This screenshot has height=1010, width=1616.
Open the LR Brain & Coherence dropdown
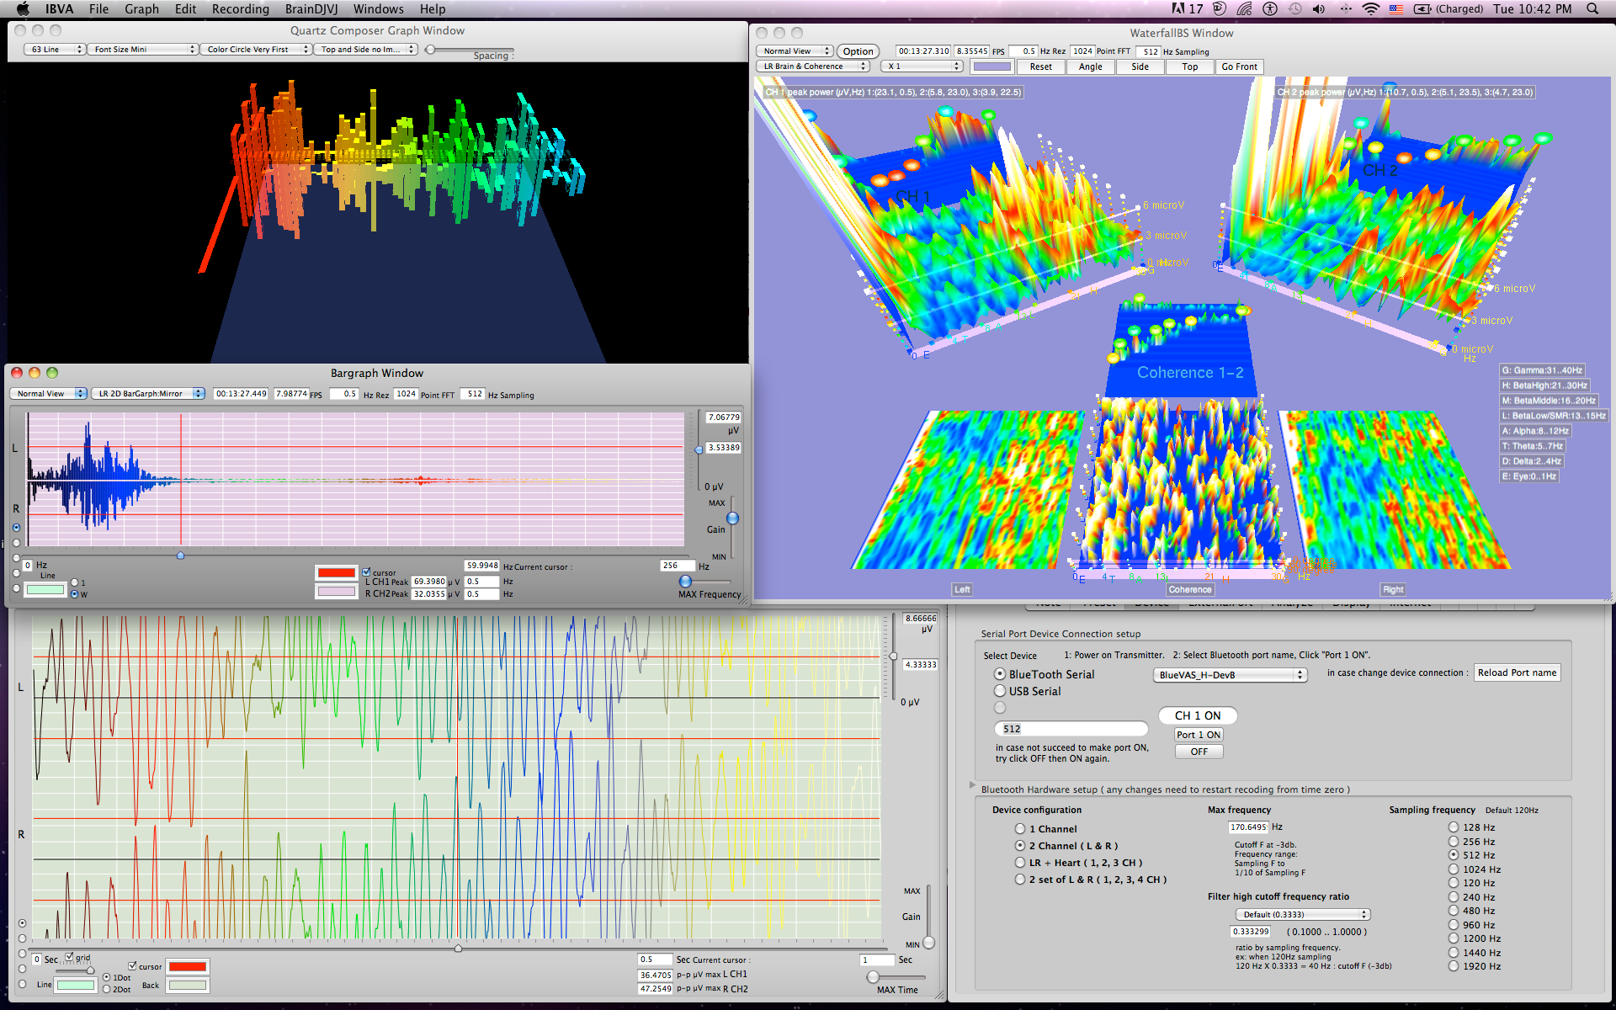(x=814, y=66)
